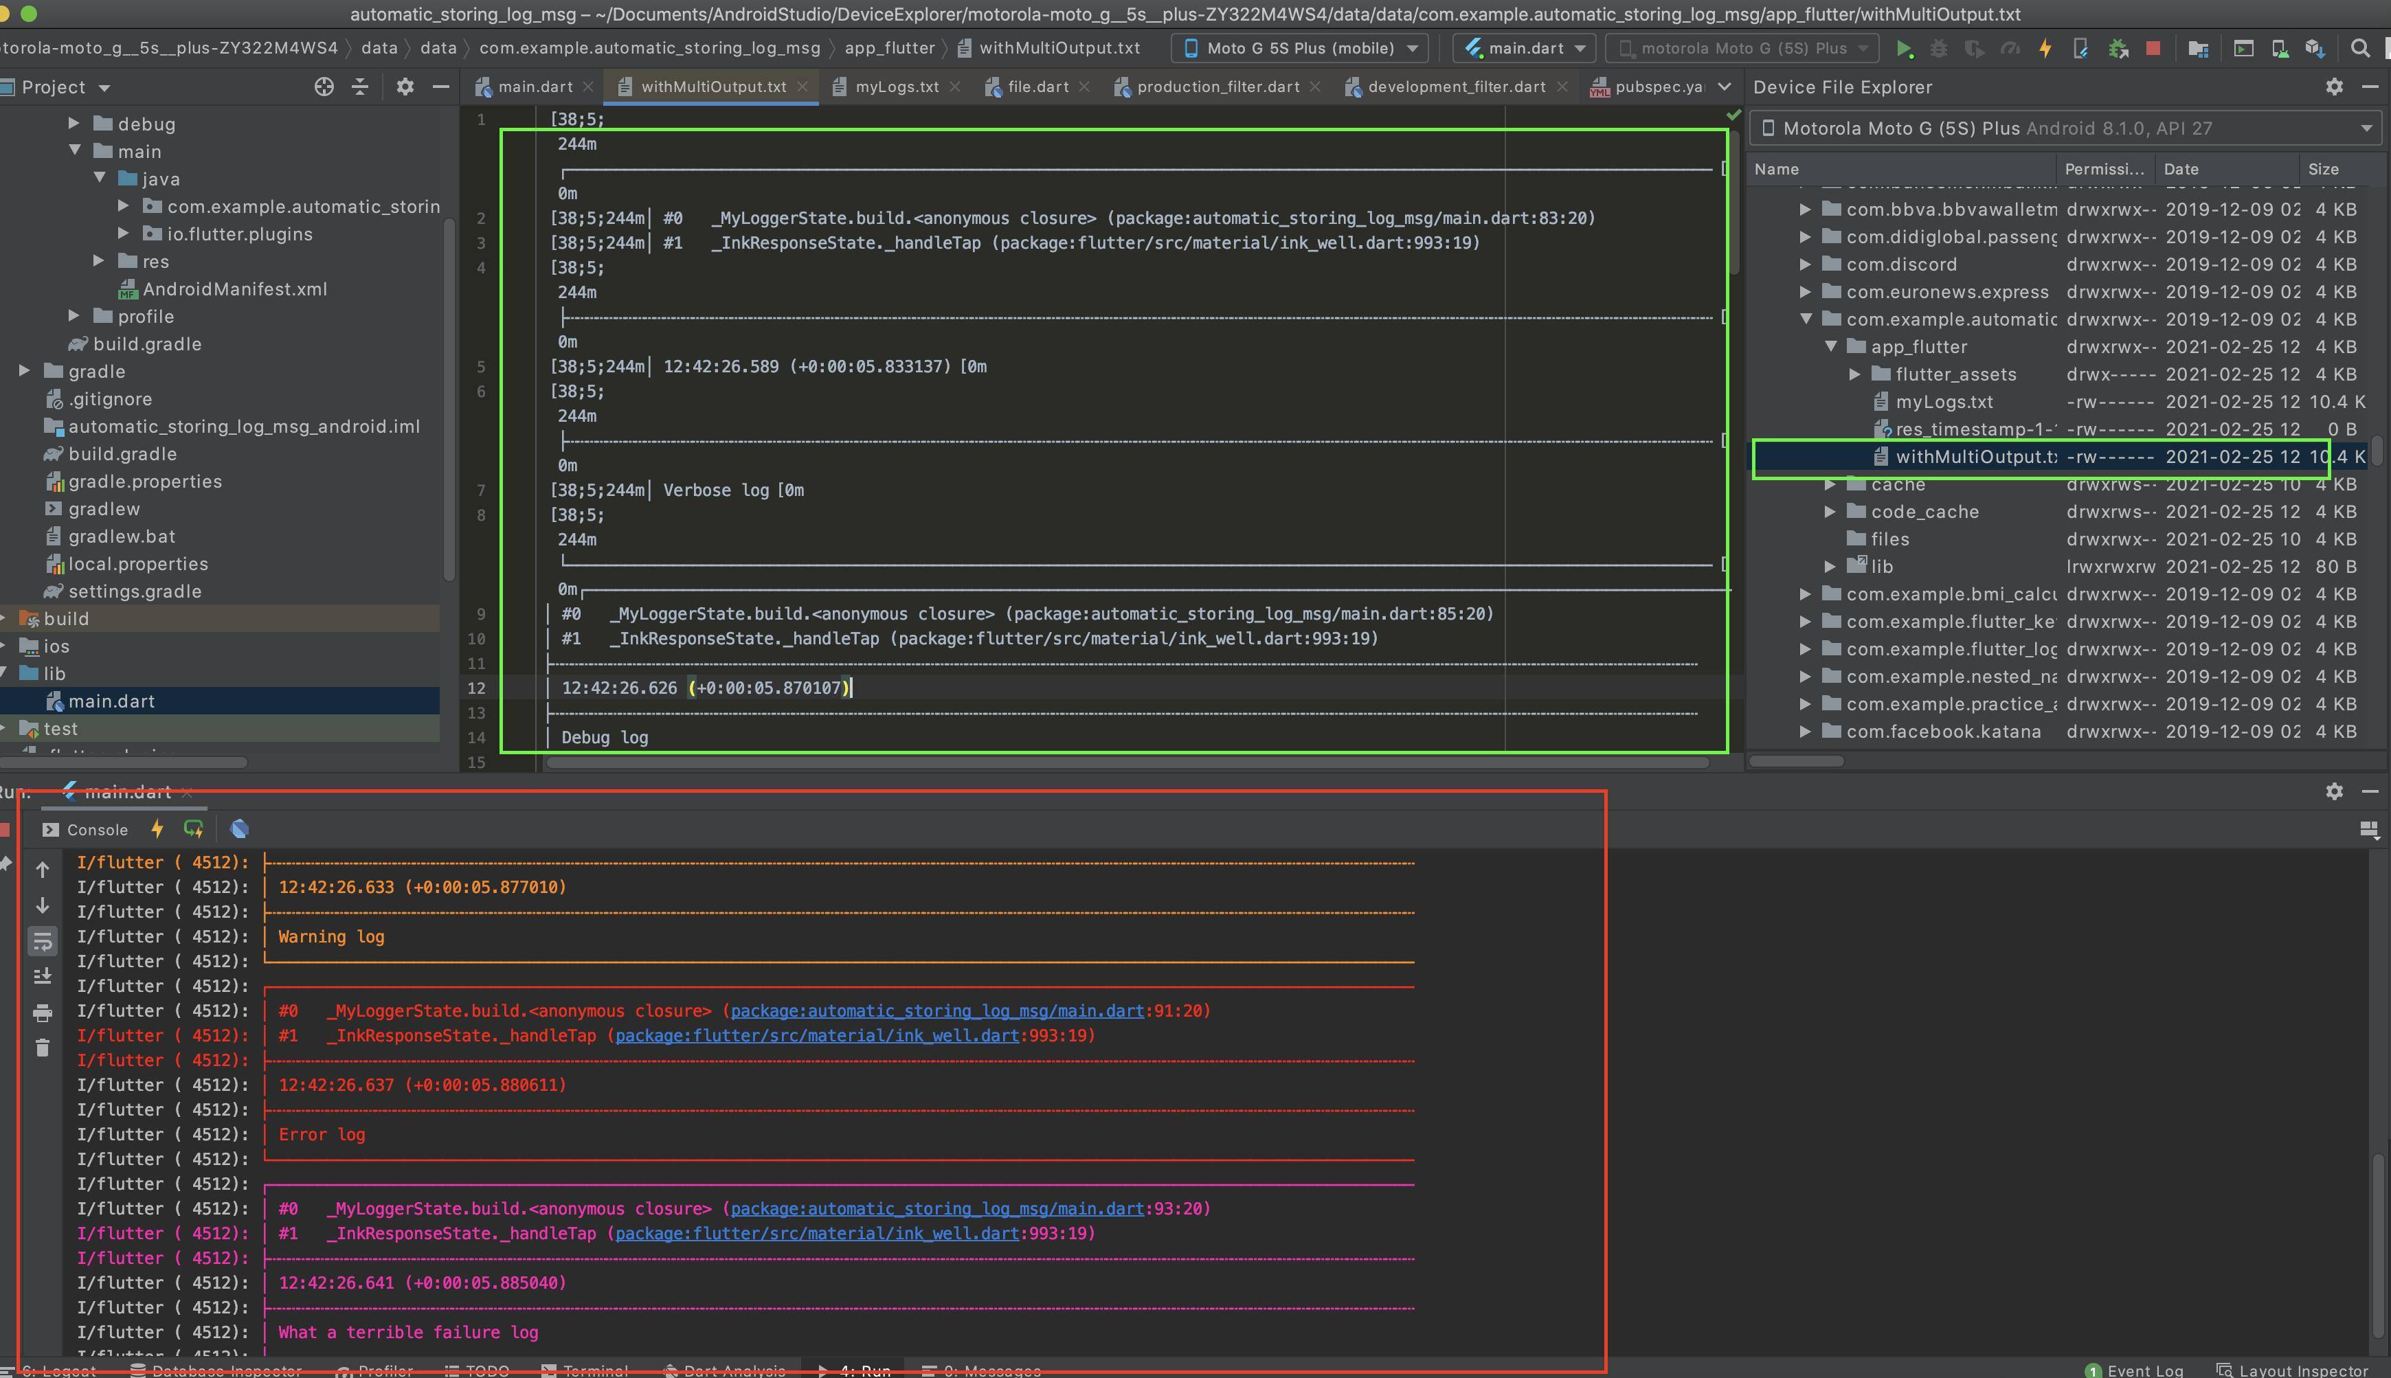Screen dimensions: 2391x1378
Task: Expand flutter_assets folder in Device File Explorer
Action: pos(1854,375)
